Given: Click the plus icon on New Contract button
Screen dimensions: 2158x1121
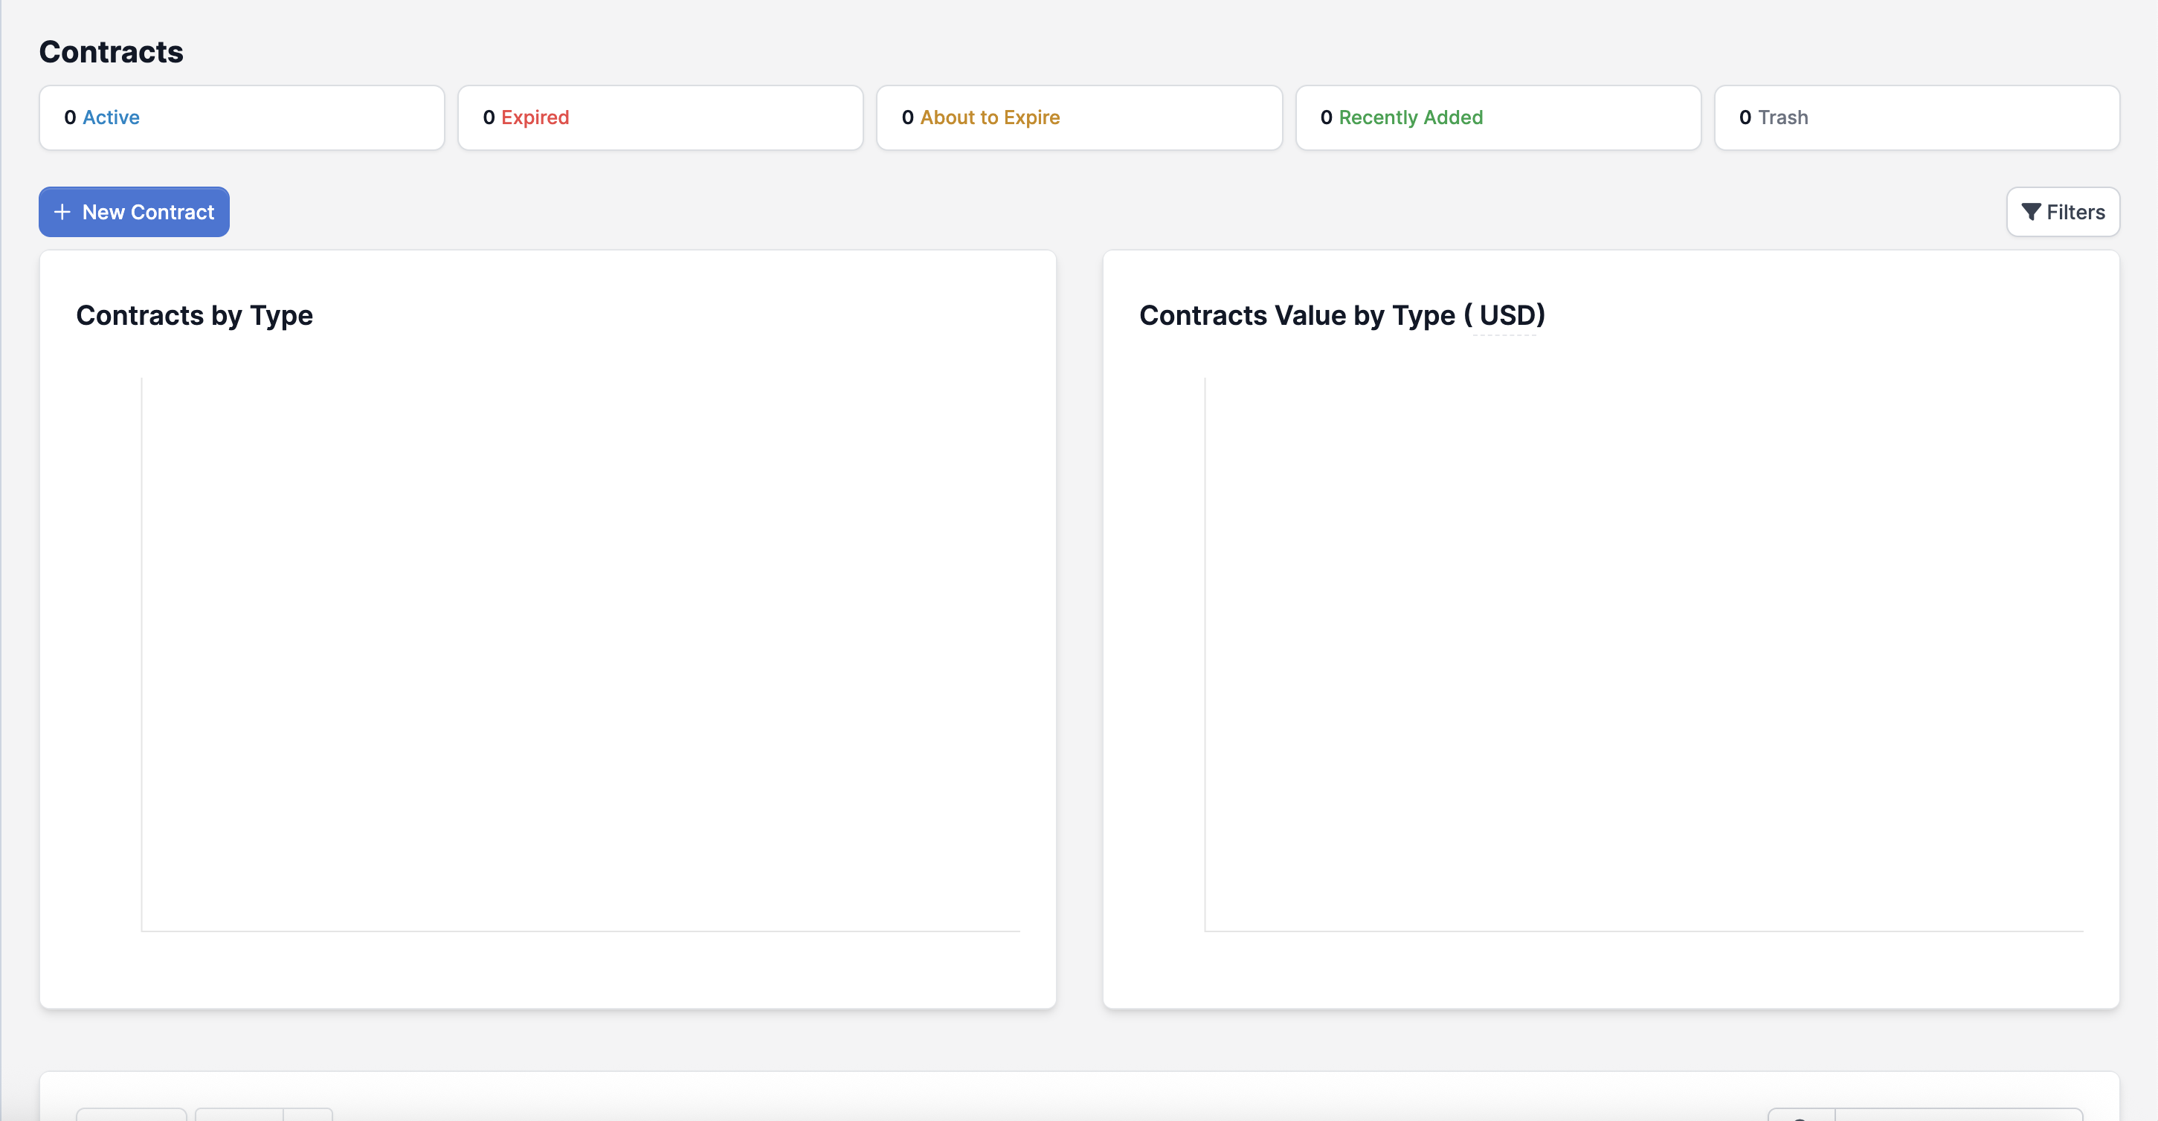Looking at the screenshot, I should (x=62, y=212).
